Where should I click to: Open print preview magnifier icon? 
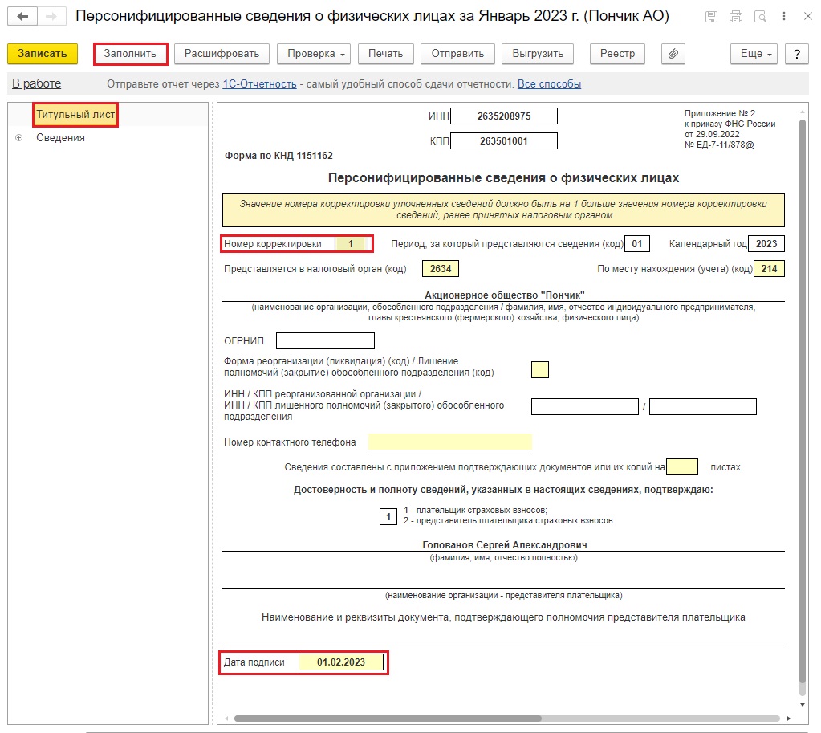[760, 17]
